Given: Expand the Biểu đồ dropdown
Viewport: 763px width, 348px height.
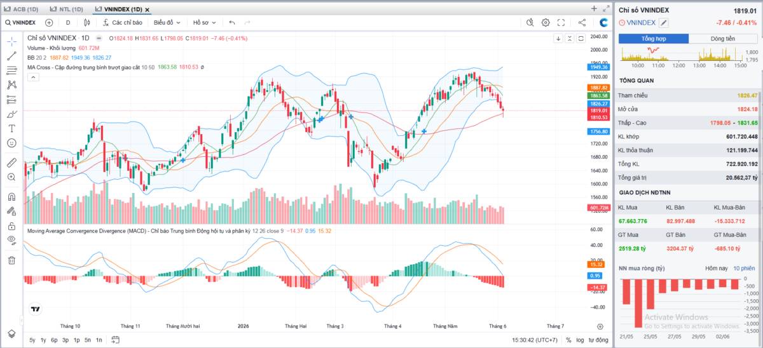Looking at the screenshot, I should 168,22.
